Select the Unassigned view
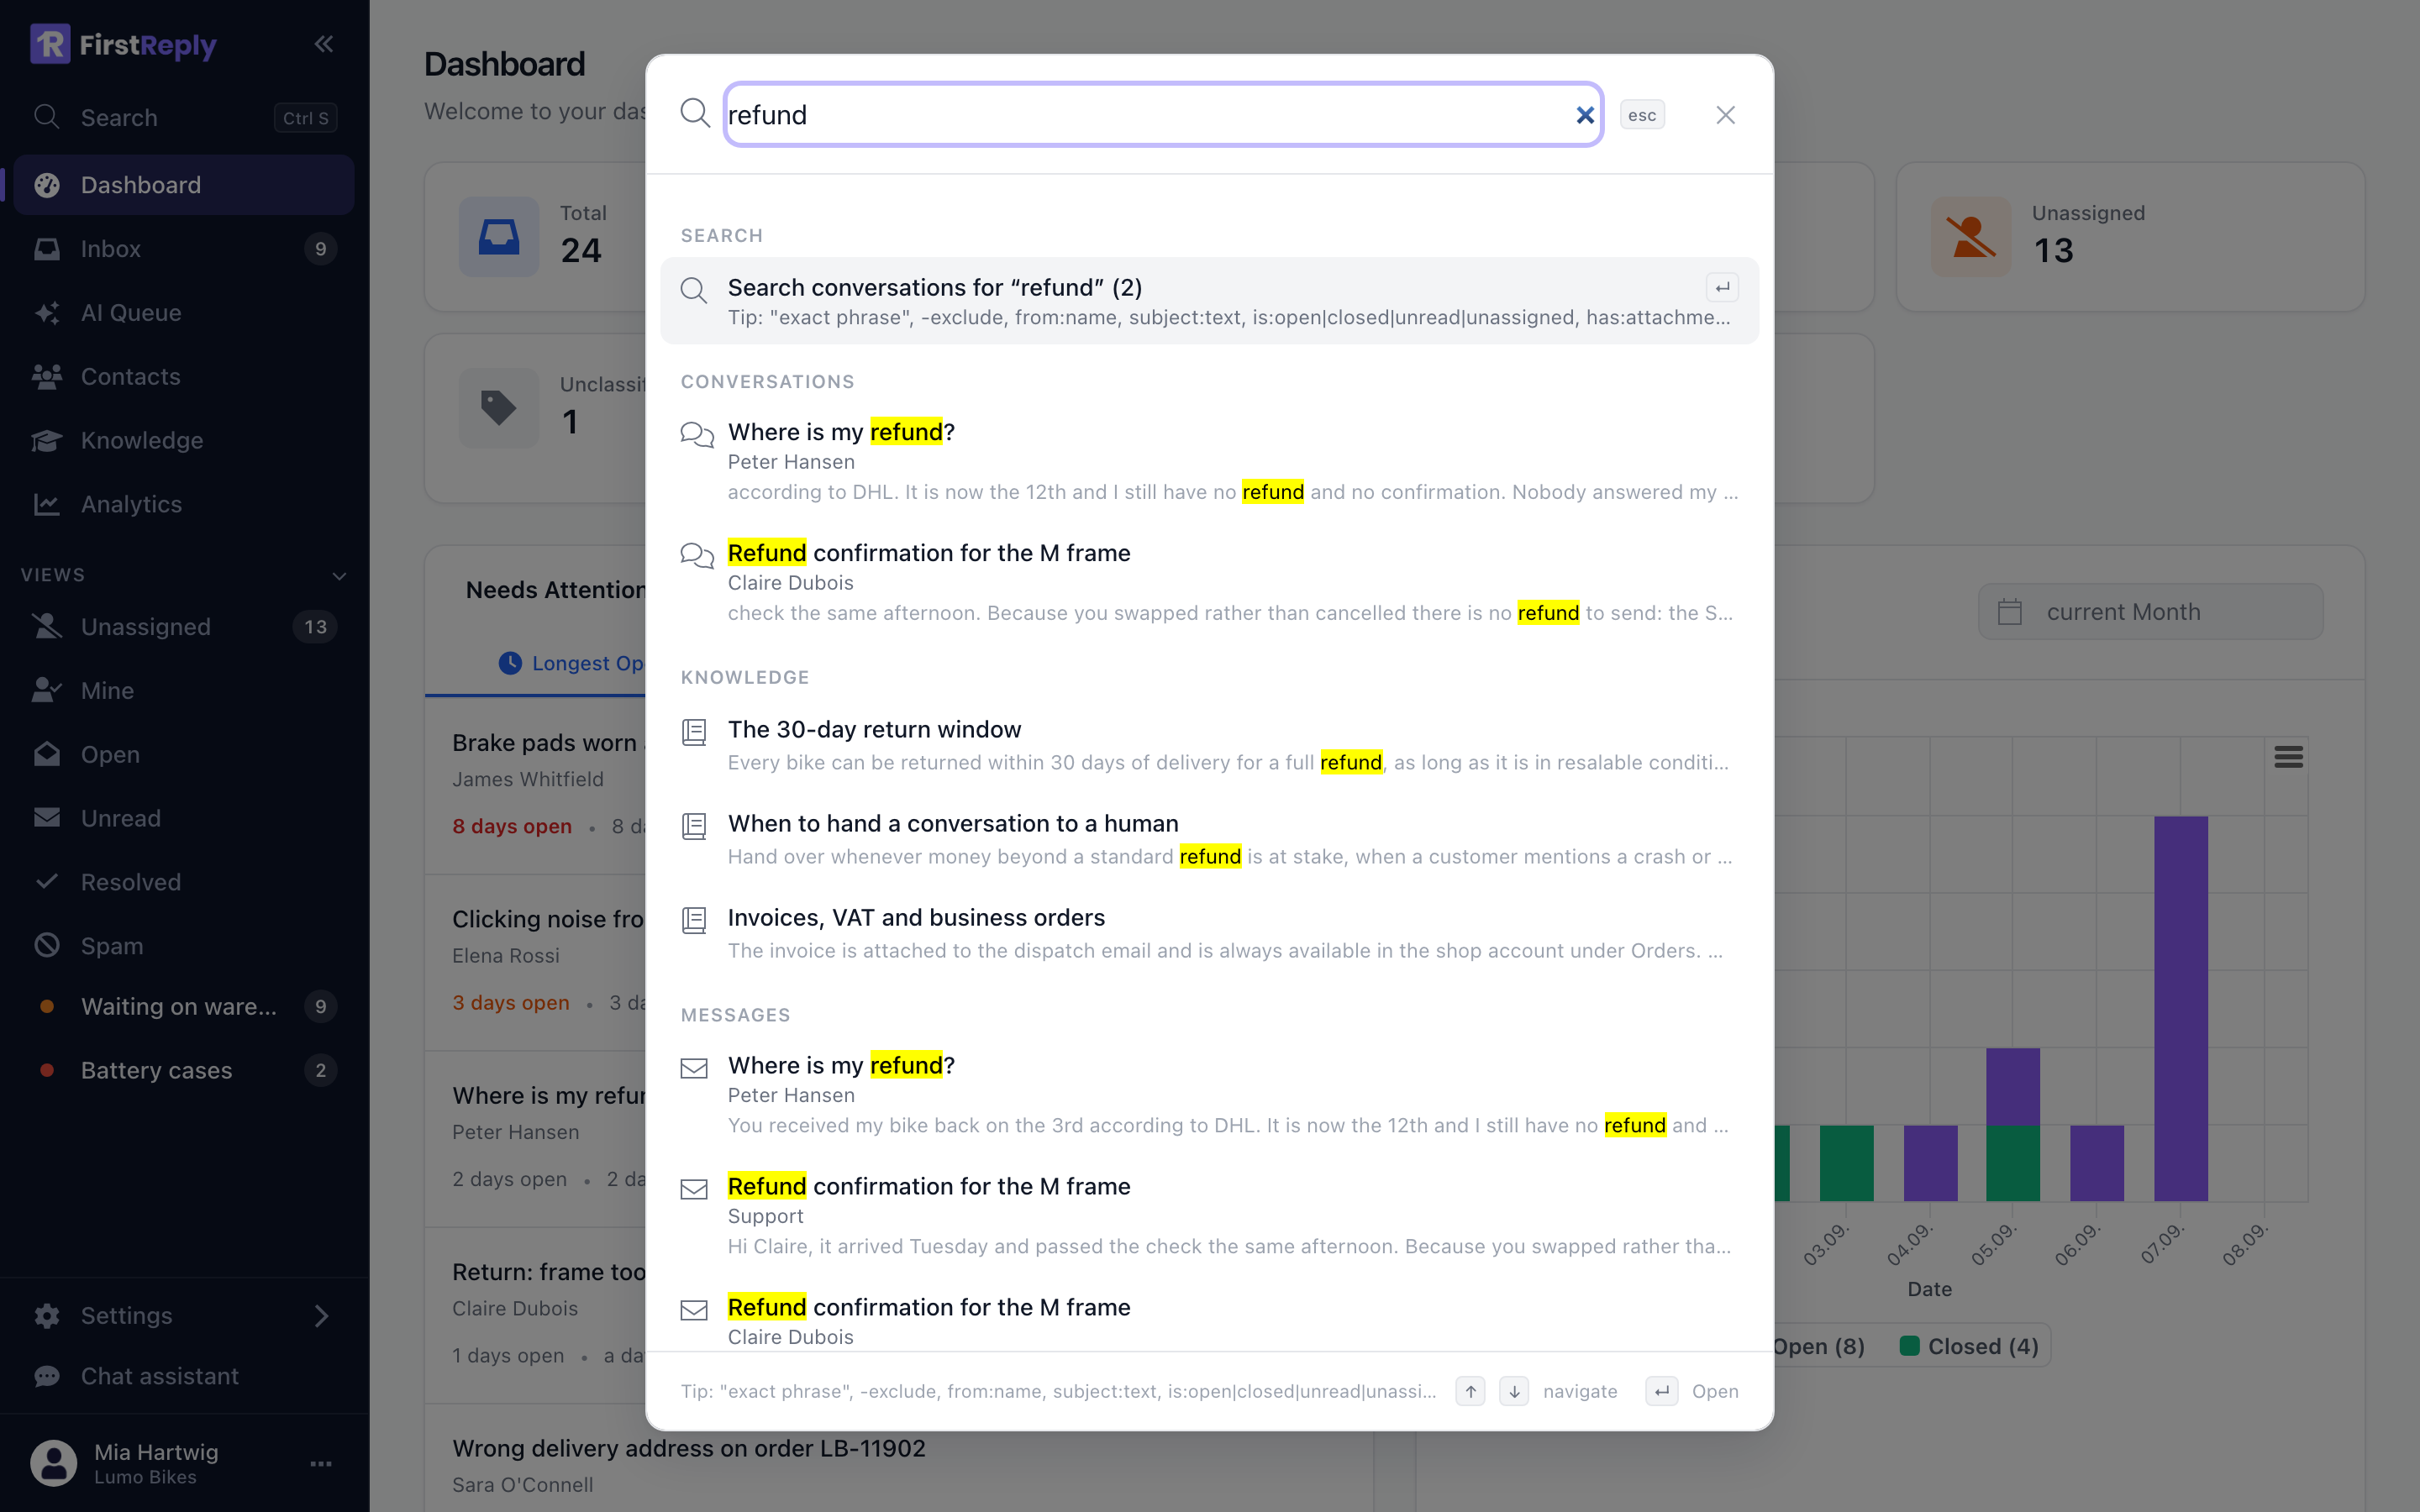 pyautogui.click(x=184, y=627)
